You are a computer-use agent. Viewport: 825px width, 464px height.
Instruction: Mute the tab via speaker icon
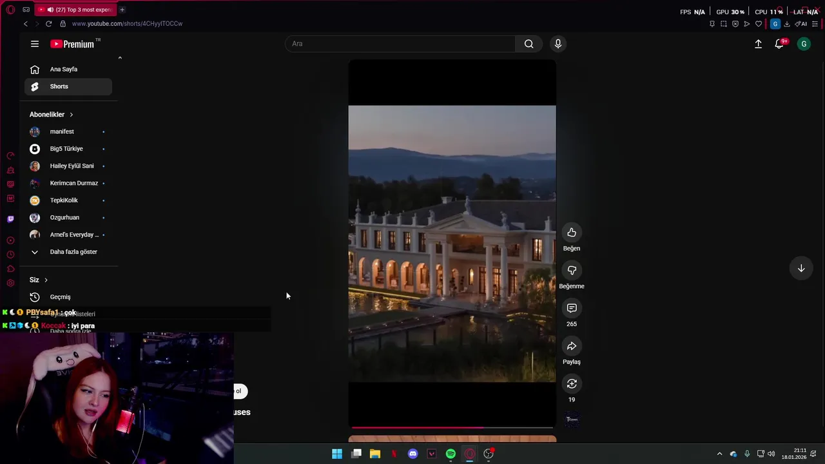[x=50, y=10]
